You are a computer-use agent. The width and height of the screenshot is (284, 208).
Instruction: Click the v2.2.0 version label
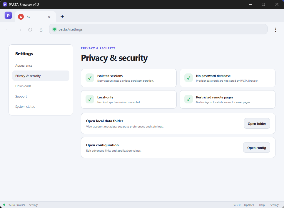(237, 205)
